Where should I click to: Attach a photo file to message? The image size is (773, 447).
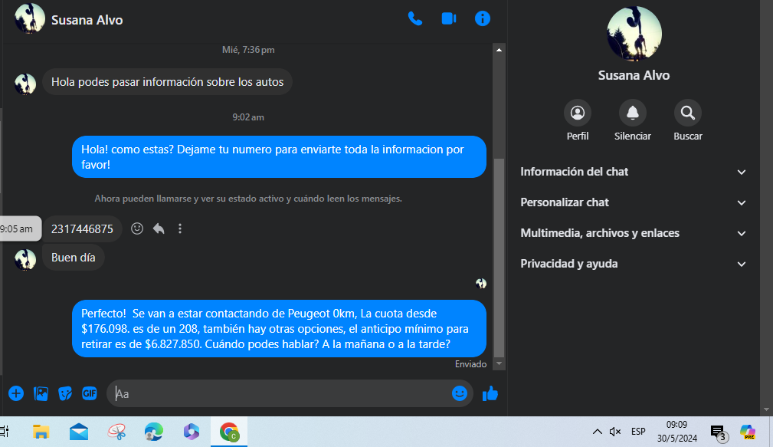(x=41, y=393)
